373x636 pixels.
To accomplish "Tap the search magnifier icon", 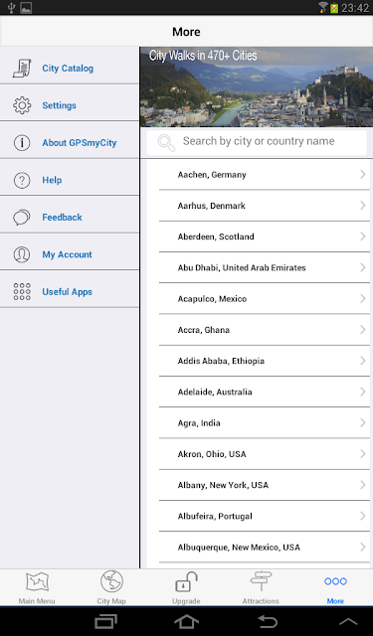I will pyautogui.click(x=166, y=143).
